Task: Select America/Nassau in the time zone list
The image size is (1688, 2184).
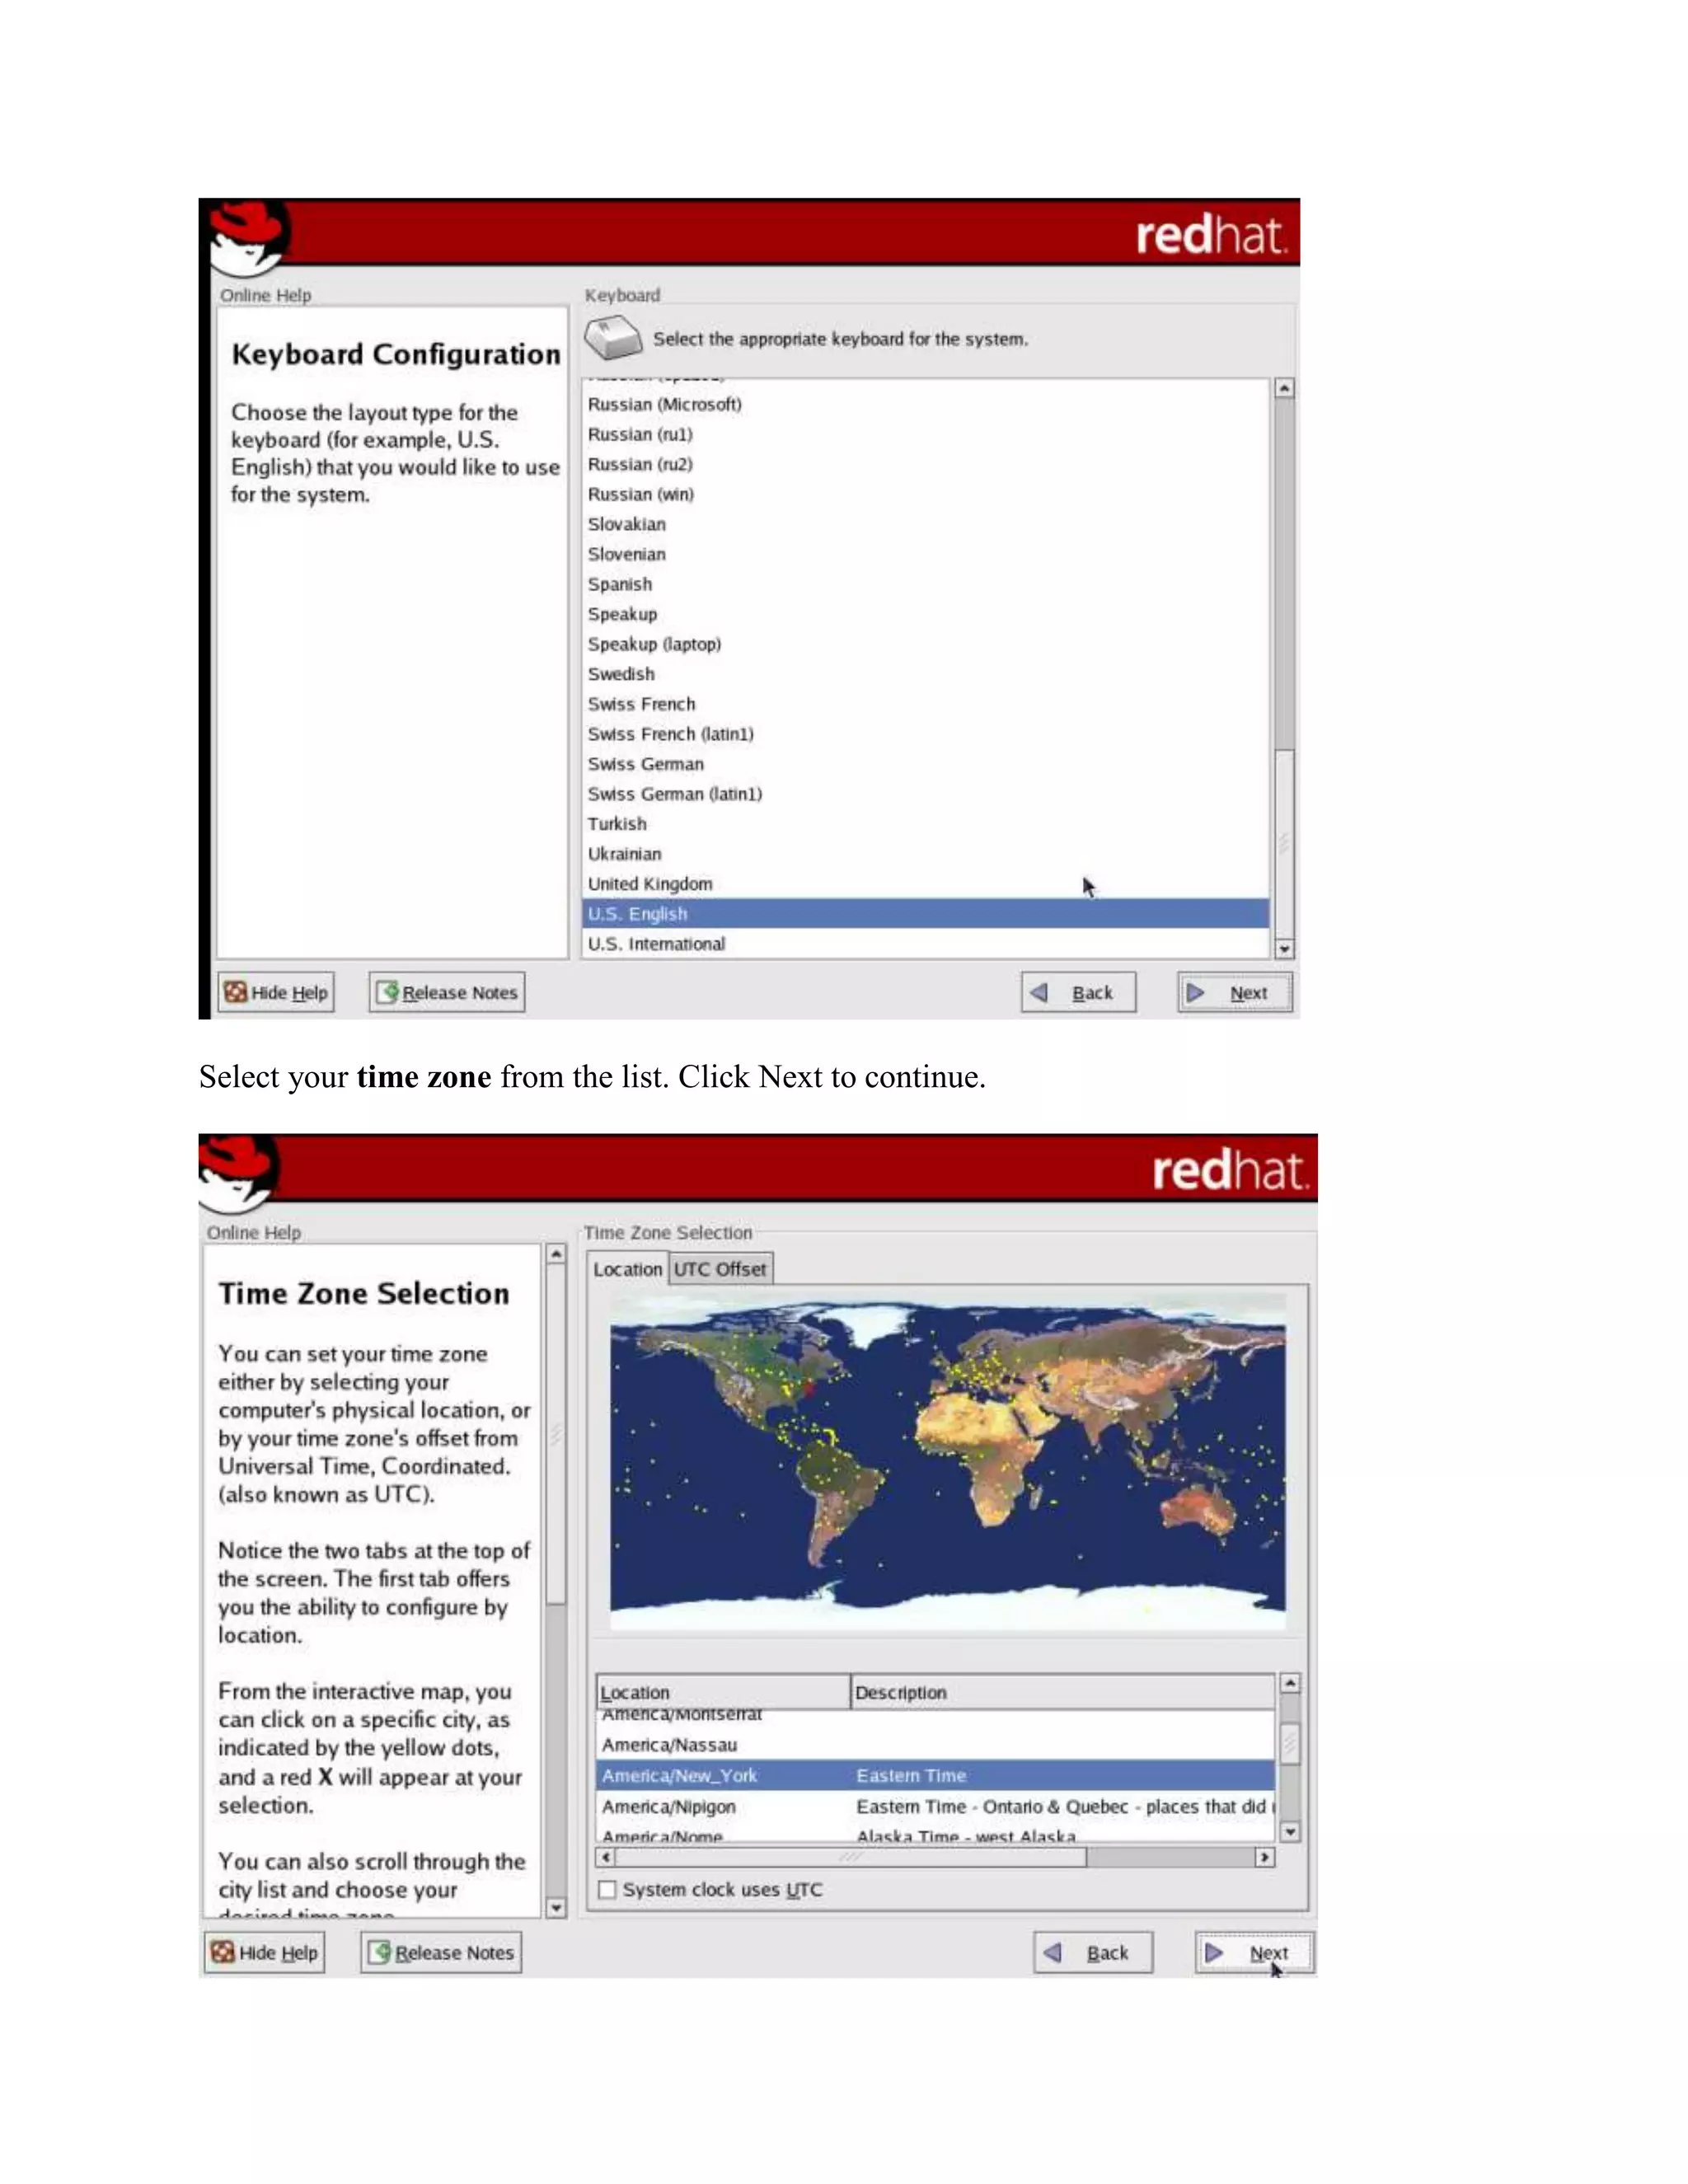Action: [669, 1745]
